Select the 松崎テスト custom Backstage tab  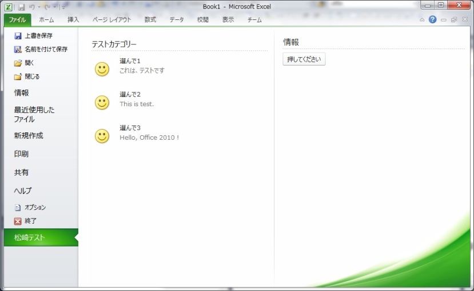click(41, 237)
